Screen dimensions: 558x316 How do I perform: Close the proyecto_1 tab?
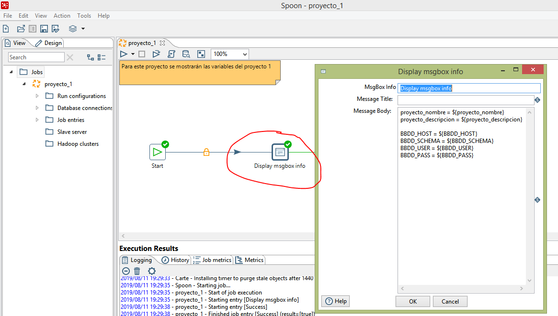(162, 43)
